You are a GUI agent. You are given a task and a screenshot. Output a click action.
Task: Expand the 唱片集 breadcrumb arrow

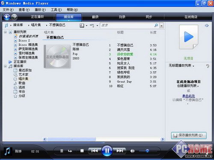click(29, 25)
